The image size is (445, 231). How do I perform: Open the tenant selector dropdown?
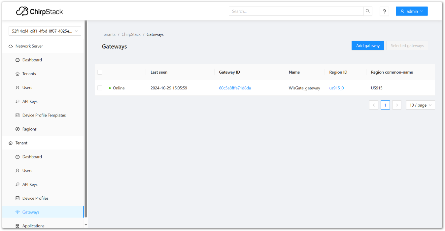tap(45, 31)
